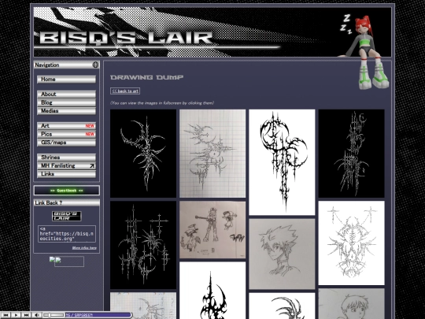Click the first broken image icon below Link Back
Viewport: 425px width, 319px height.
point(52,259)
